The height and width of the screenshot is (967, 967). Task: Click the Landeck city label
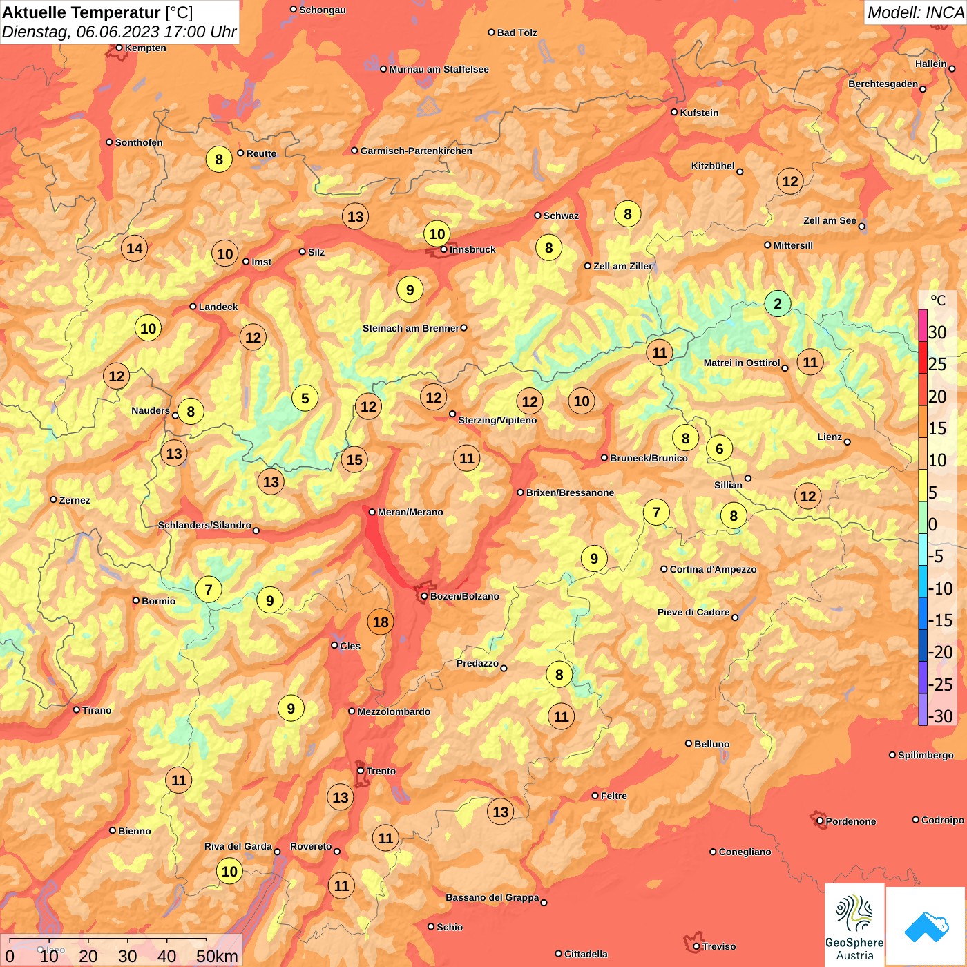[x=218, y=307]
